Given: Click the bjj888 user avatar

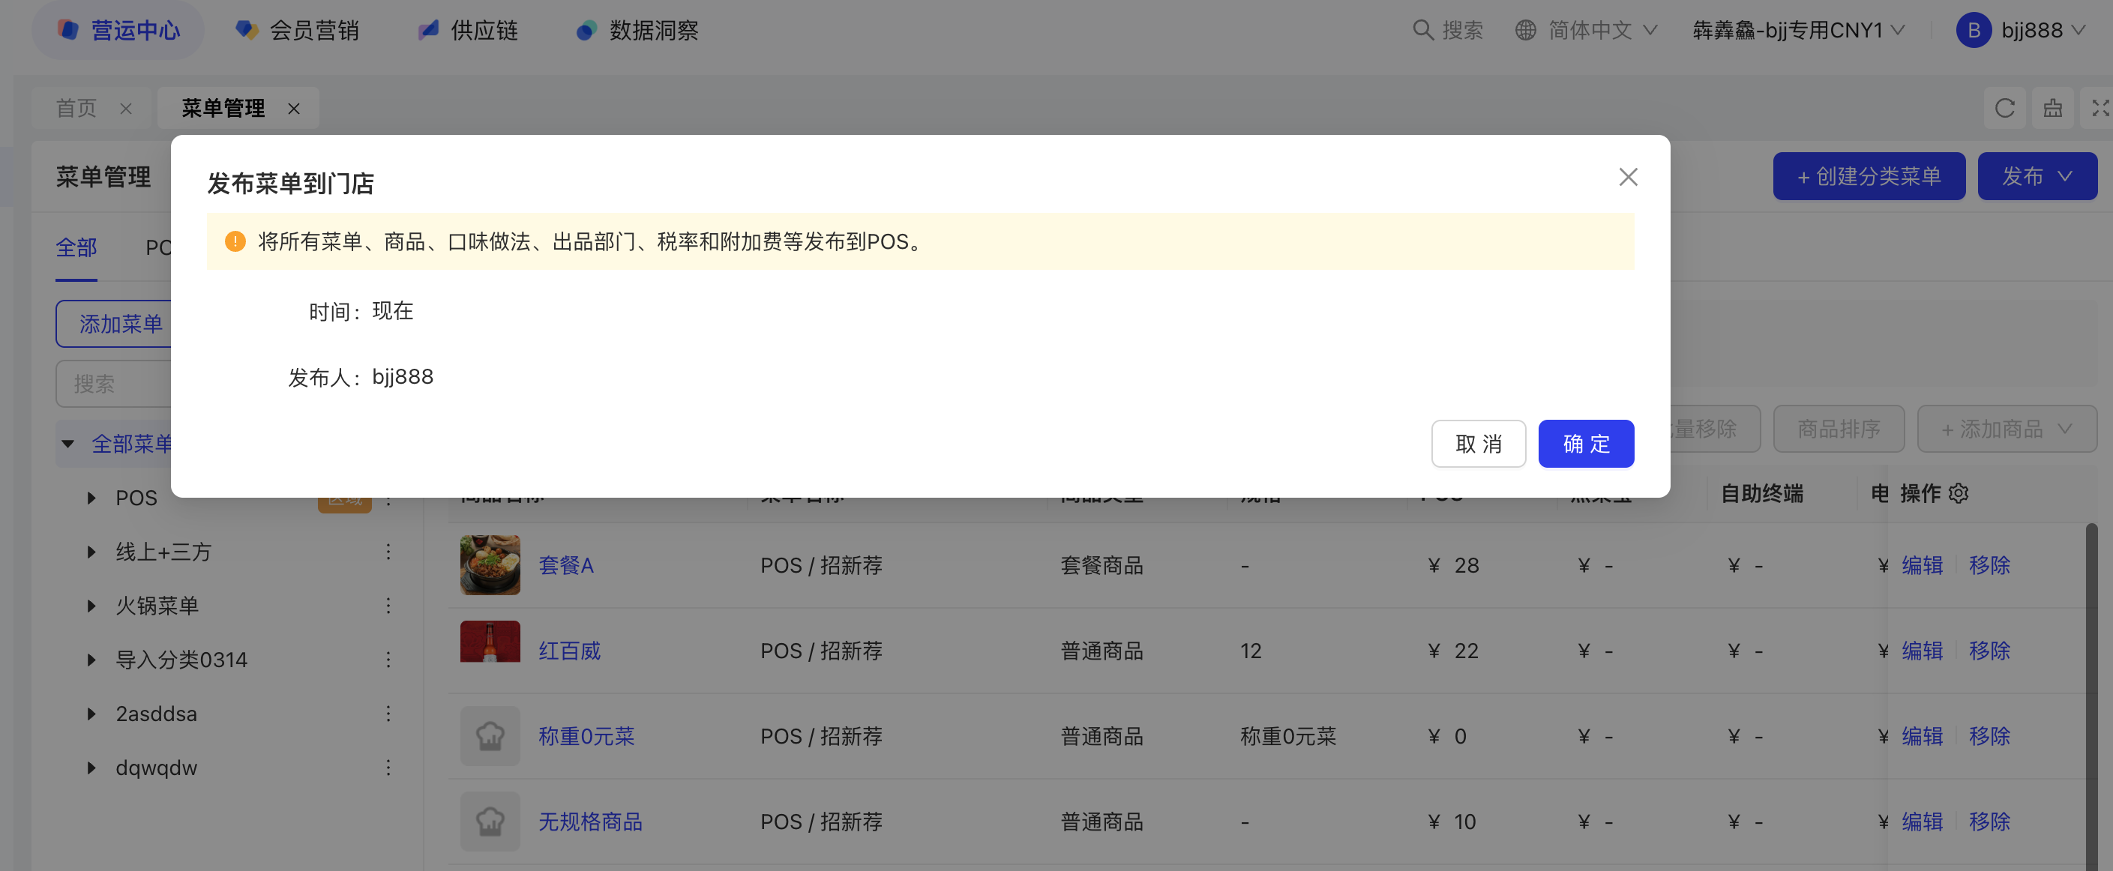Looking at the screenshot, I should tap(1973, 30).
